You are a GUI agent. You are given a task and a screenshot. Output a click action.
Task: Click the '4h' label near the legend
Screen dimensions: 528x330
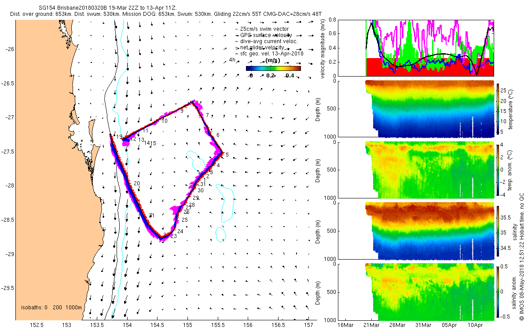point(232,60)
